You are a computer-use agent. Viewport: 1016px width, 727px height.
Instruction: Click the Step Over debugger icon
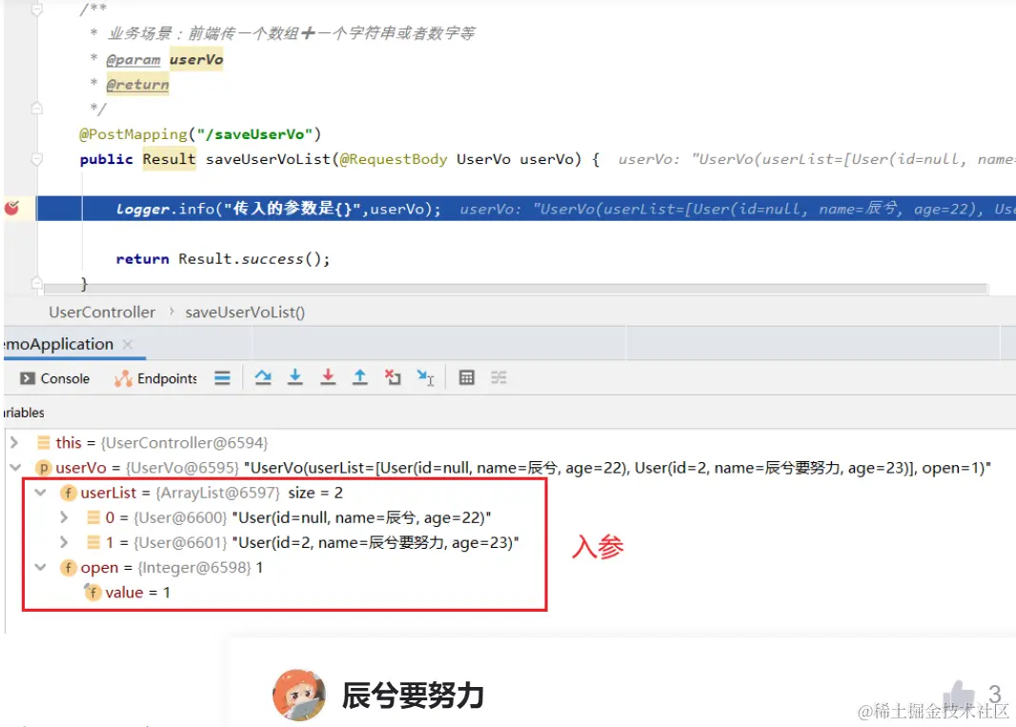(x=262, y=377)
